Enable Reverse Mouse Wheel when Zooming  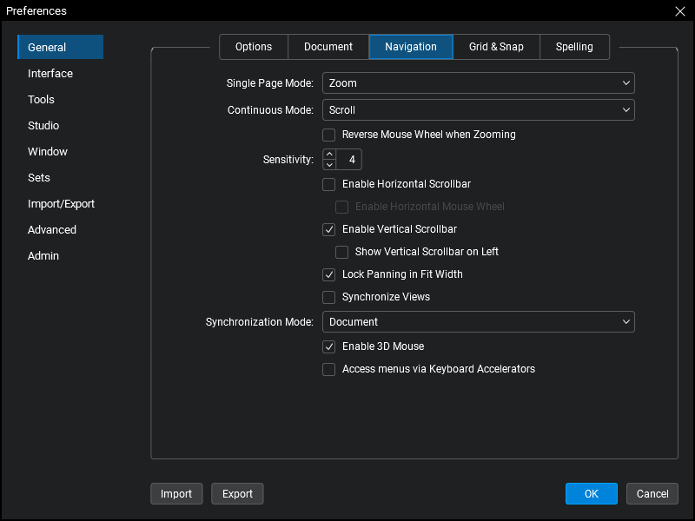coord(329,135)
